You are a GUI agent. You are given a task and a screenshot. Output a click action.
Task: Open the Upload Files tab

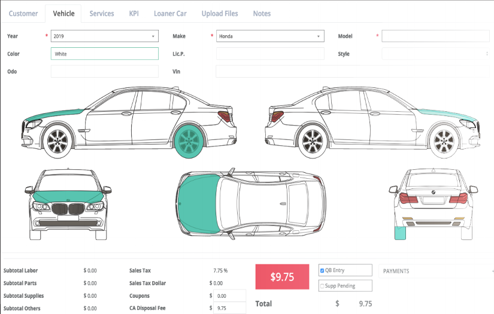(220, 14)
